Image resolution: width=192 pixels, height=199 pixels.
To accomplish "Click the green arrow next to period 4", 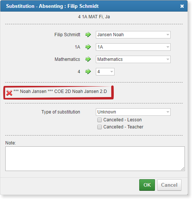I will click(x=88, y=71).
